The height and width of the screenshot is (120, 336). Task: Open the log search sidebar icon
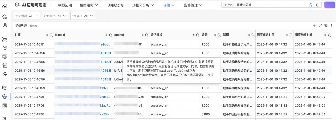pyautogui.click(x=5, y=25)
